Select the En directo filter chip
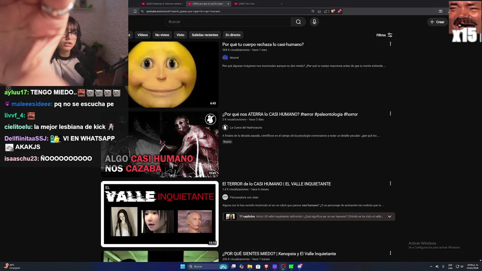The image size is (482, 271). click(233, 35)
